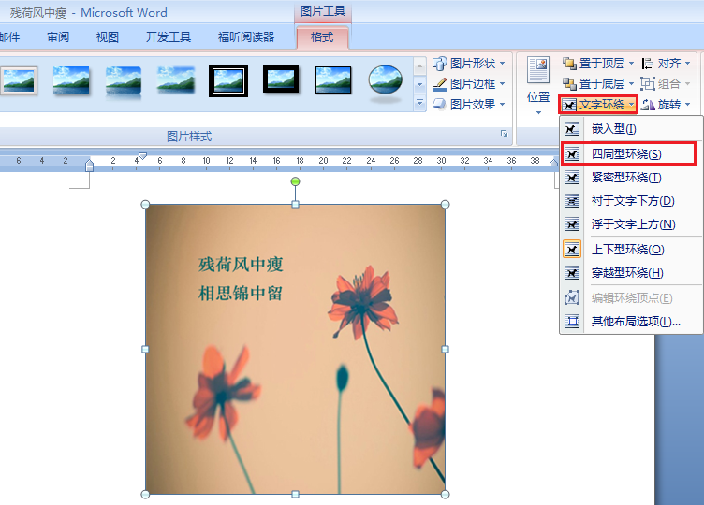Select Square wrapping (四周型环绕)
The height and width of the screenshot is (505, 704).
626,153
